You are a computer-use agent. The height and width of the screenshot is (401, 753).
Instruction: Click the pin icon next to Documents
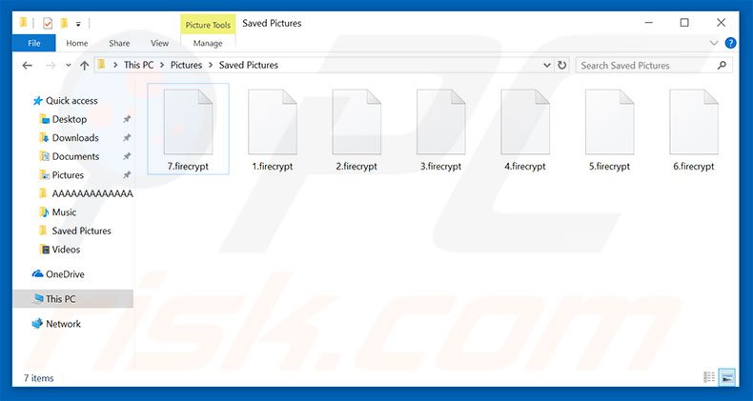click(127, 156)
